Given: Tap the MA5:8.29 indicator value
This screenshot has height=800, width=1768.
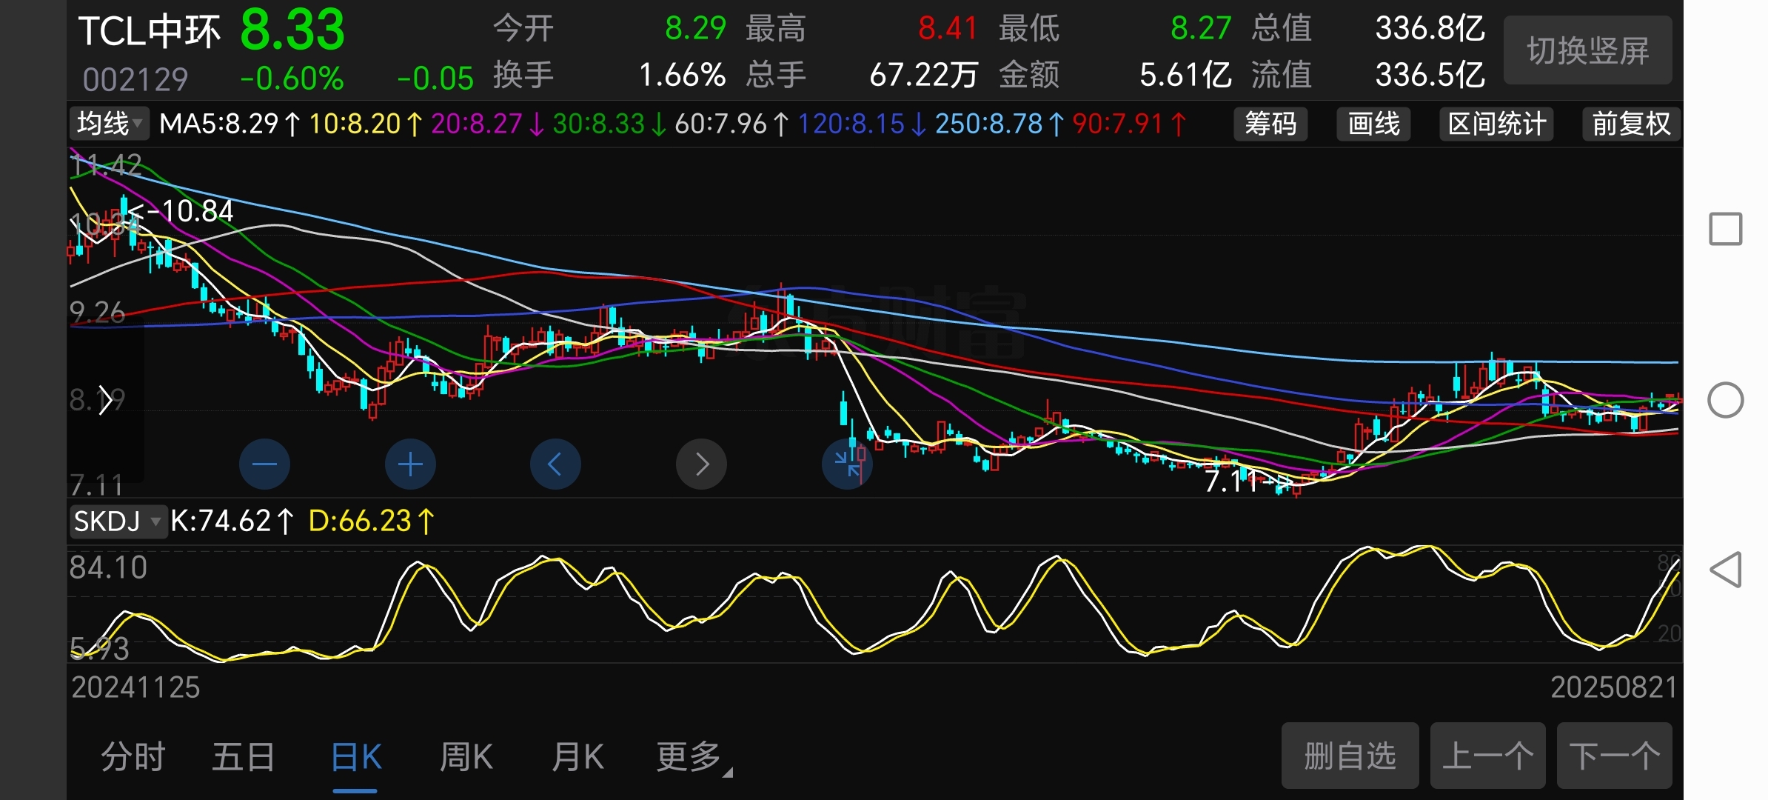Looking at the screenshot, I should [230, 124].
